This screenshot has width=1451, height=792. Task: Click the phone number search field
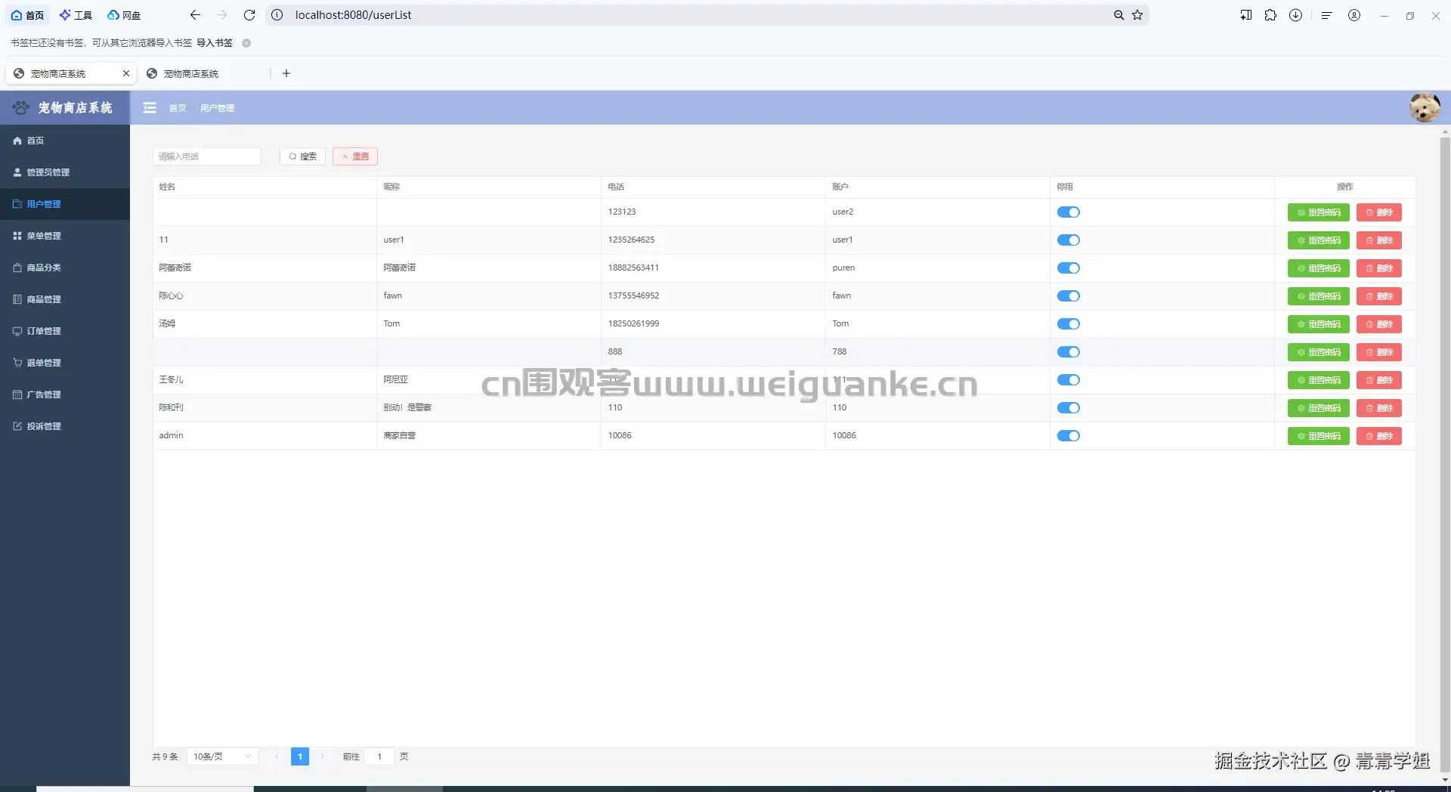point(207,156)
